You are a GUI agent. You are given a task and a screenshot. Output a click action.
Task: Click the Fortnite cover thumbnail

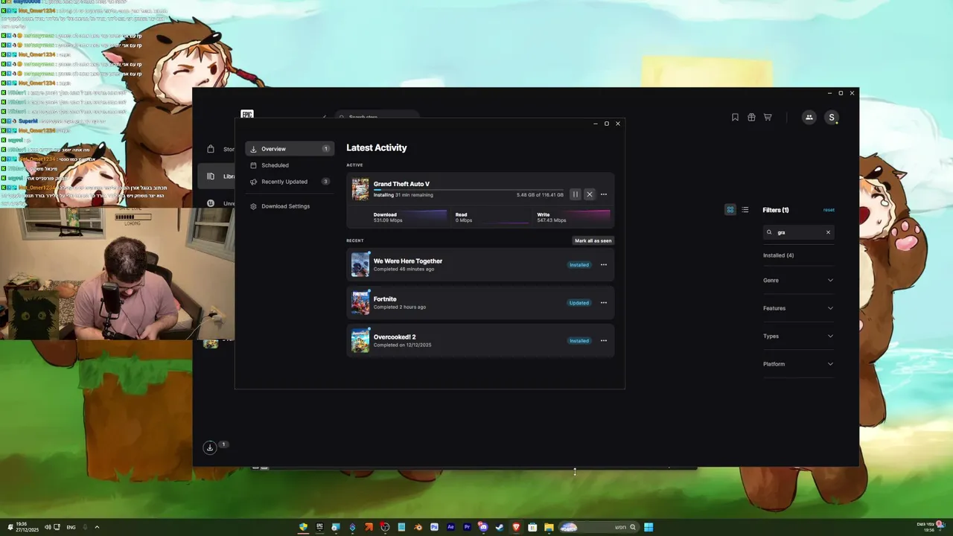pyautogui.click(x=360, y=302)
